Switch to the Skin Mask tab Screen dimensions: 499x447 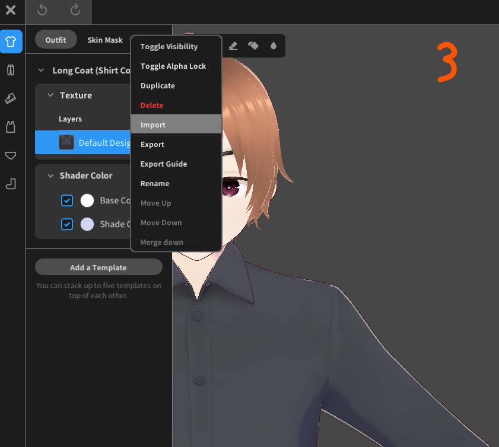105,40
